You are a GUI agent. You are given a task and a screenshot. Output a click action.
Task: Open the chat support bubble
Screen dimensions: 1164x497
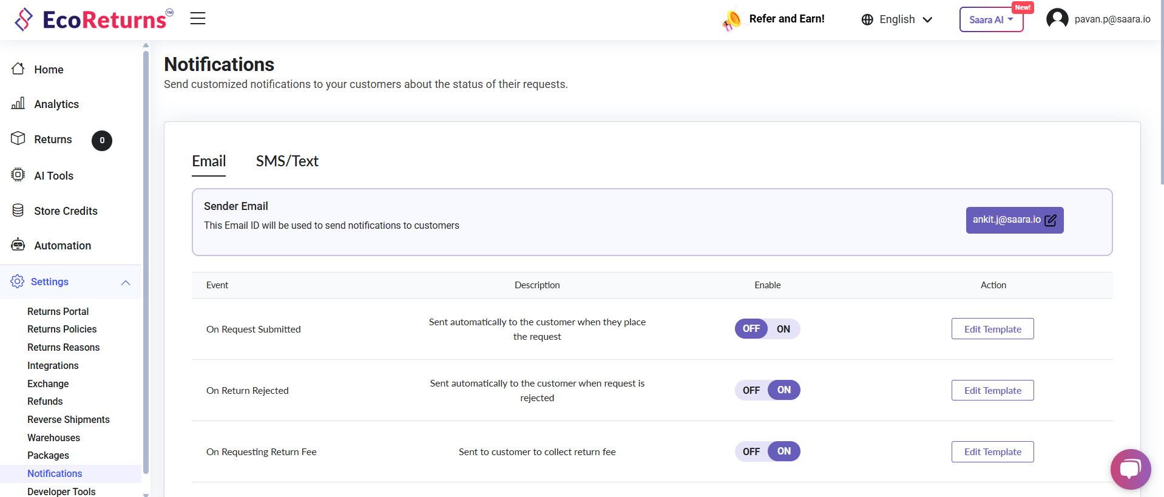(x=1130, y=469)
